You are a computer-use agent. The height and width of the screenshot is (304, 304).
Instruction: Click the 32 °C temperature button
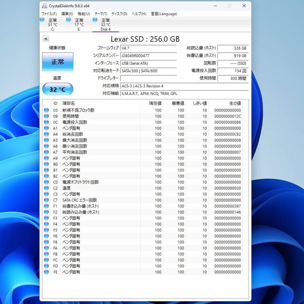[58, 89]
